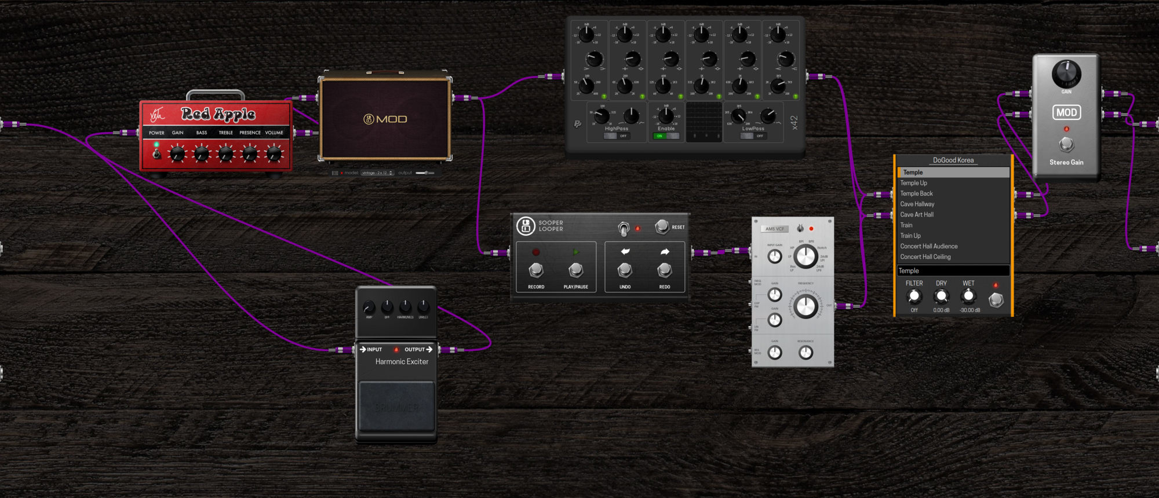
Task: Switch the x42 LowPass toggle
Action: (x=753, y=136)
